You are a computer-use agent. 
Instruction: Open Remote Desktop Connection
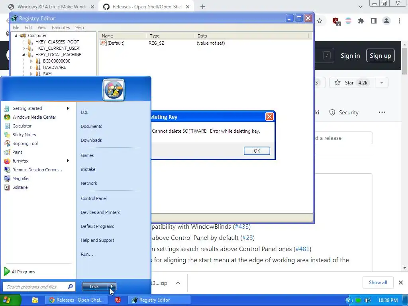pyautogui.click(x=37, y=170)
